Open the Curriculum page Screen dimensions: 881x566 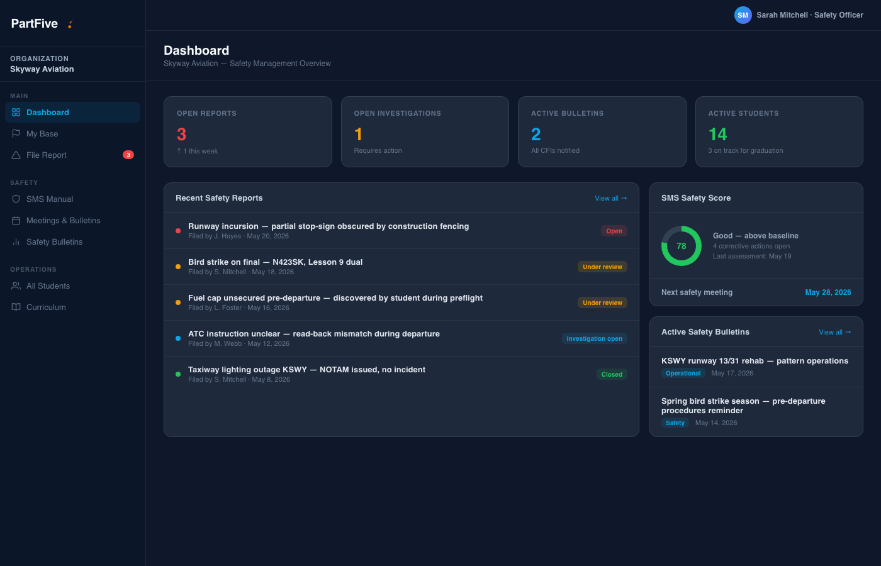point(72,308)
